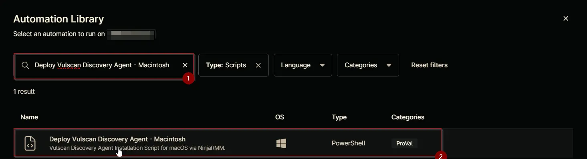Click the ProVal category tag
This screenshot has height=159, width=587.
tap(404, 143)
